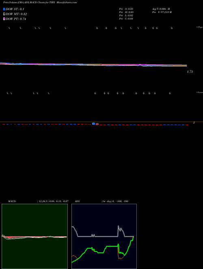The height and width of the screenshot is (269, 203).
Task: Select the 'DOW PT: 0.74' legend label
Action: point(16,19)
